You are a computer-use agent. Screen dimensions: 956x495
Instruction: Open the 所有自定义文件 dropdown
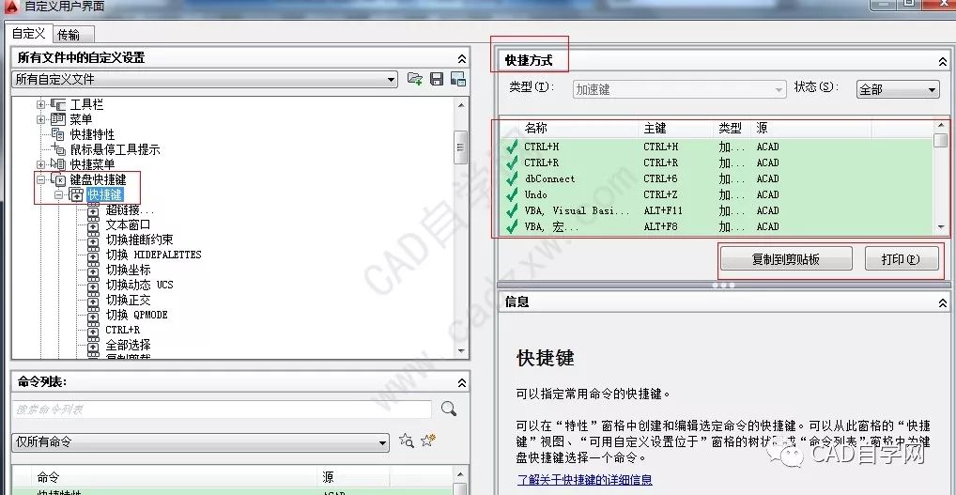tap(204, 79)
